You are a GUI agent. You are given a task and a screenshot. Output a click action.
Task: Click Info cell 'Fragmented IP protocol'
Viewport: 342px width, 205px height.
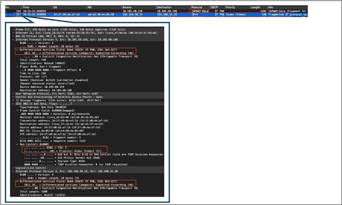point(288,14)
